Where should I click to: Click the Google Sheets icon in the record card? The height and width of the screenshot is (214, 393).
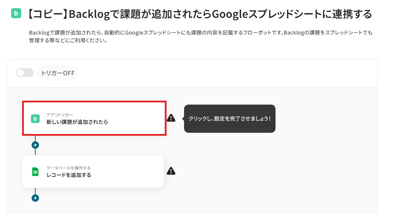(x=35, y=172)
